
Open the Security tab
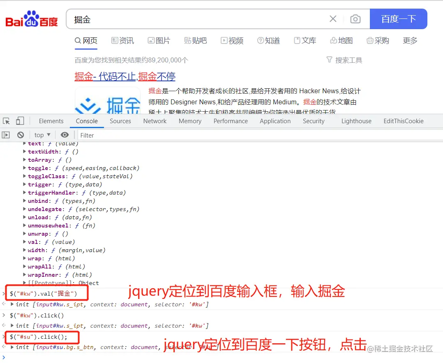point(314,121)
